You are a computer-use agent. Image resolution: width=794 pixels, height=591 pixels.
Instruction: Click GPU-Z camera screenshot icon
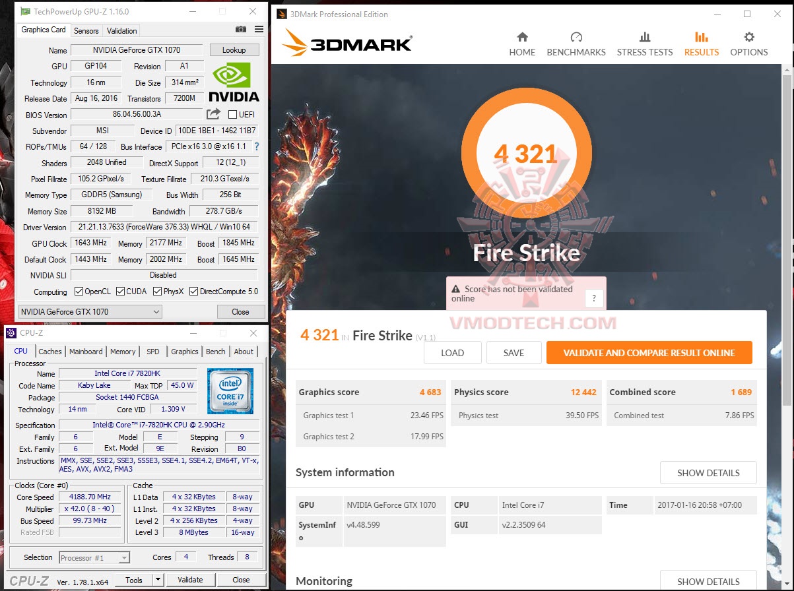pos(241,30)
